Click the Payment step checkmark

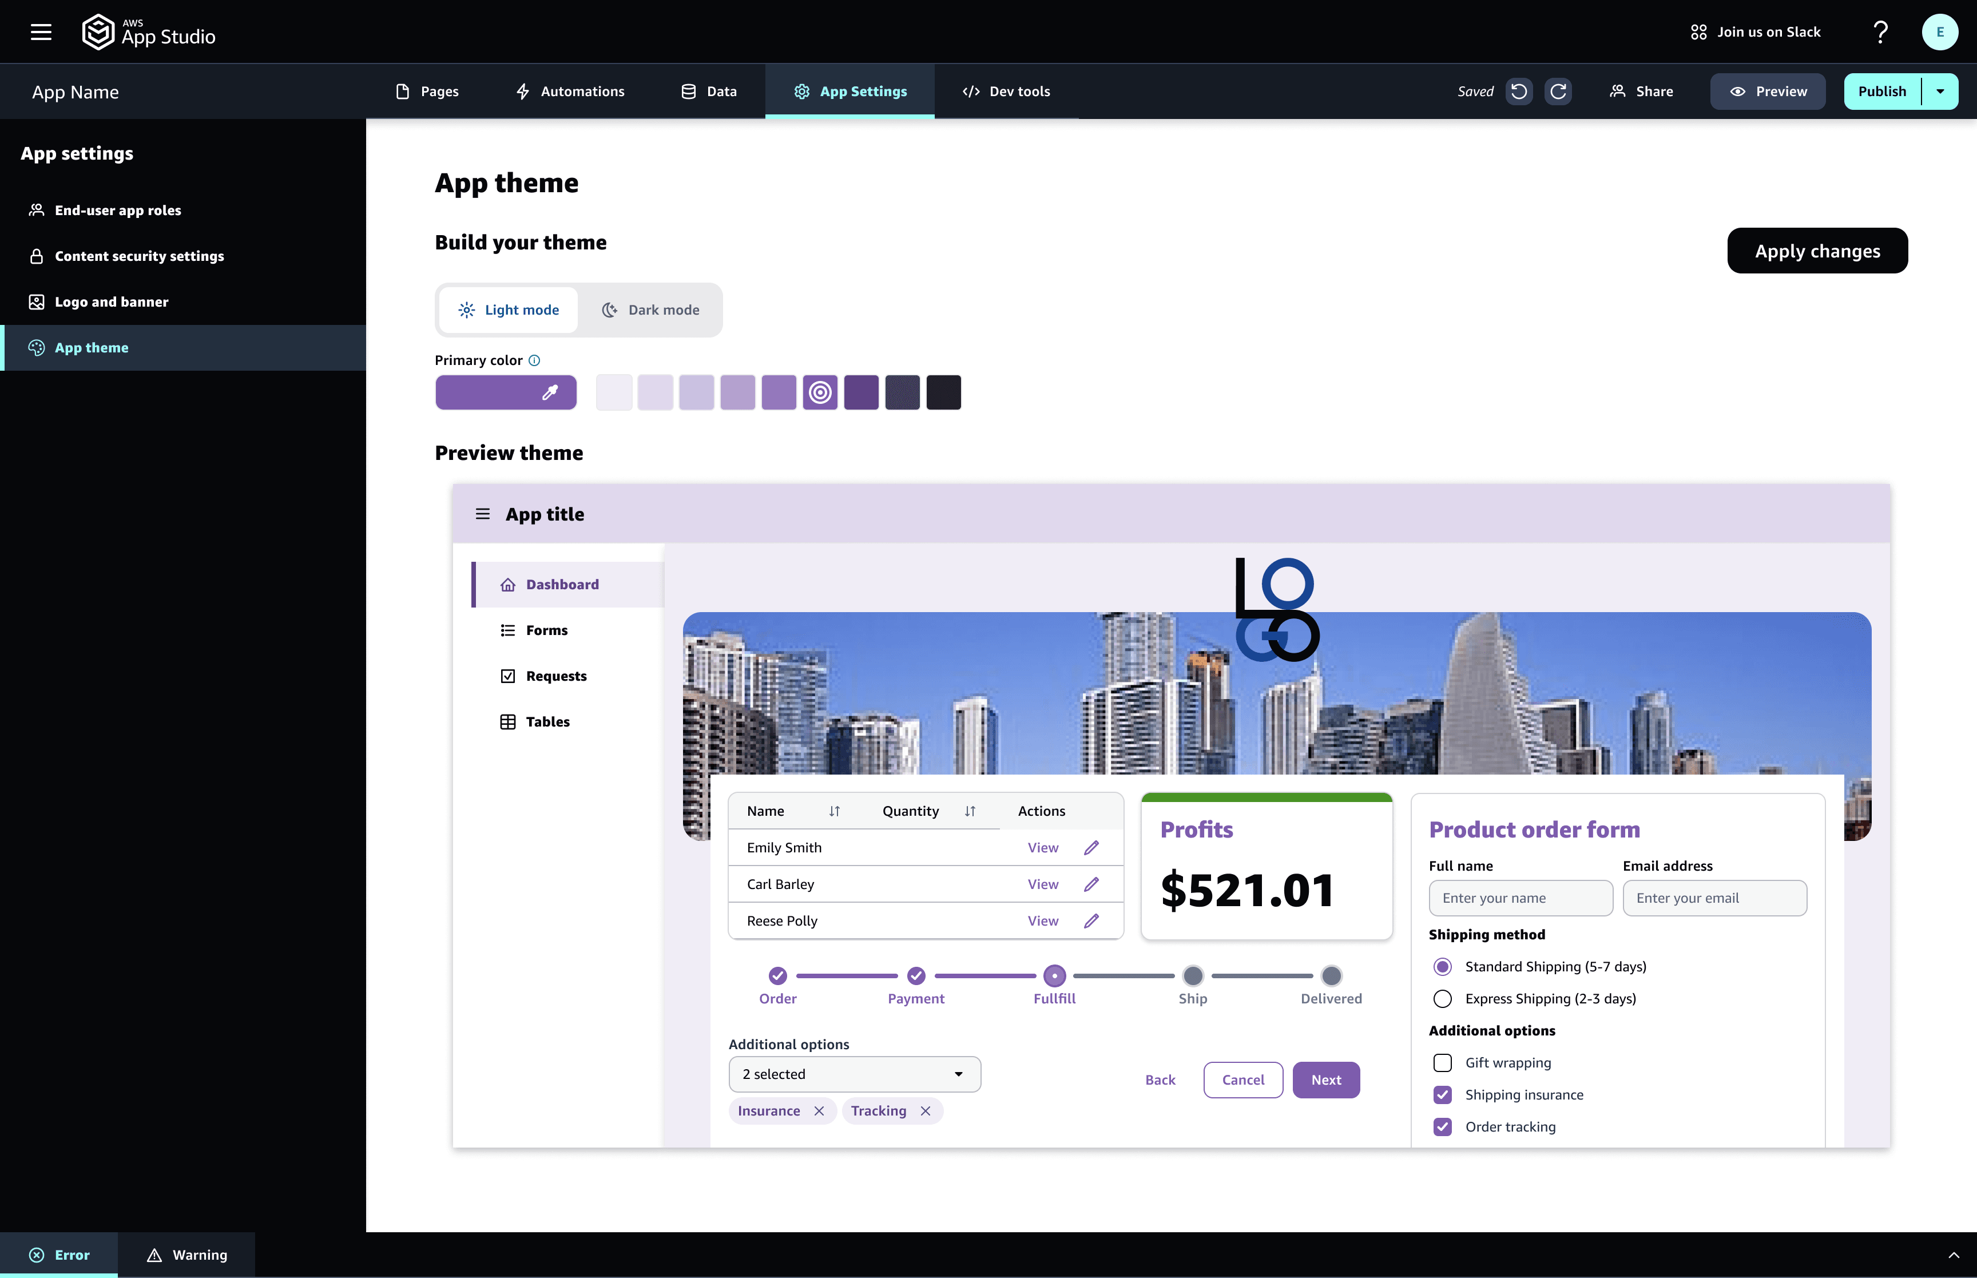(916, 975)
